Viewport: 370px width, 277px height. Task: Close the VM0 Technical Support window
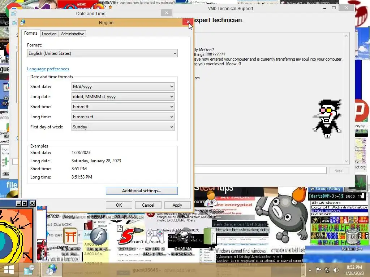point(347,8)
